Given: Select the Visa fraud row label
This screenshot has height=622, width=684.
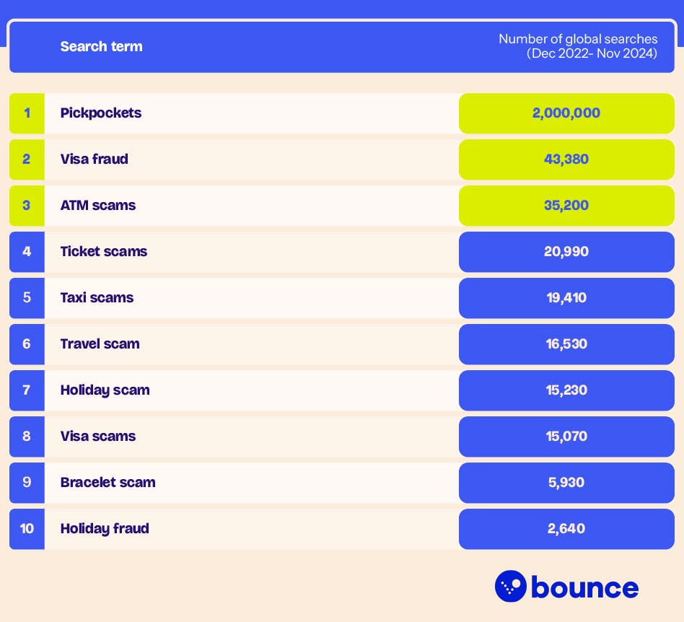Looking at the screenshot, I should pyautogui.click(x=95, y=159).
